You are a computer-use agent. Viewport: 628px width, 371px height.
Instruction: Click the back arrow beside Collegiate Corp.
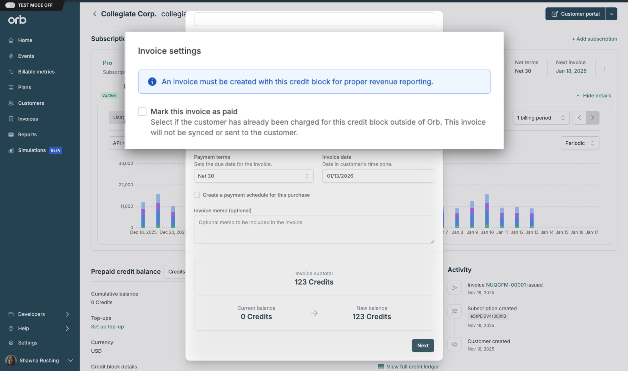pyautogui.click(x=95, y=14)
